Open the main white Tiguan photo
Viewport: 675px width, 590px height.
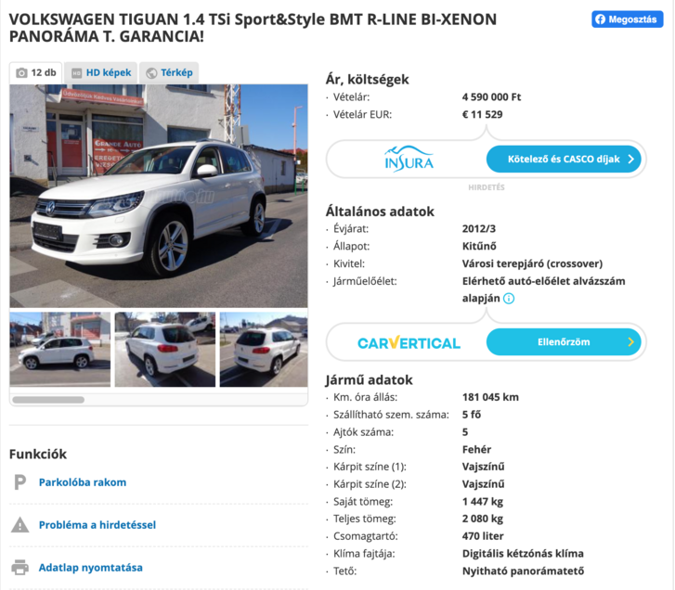click(x=158, y=196)
